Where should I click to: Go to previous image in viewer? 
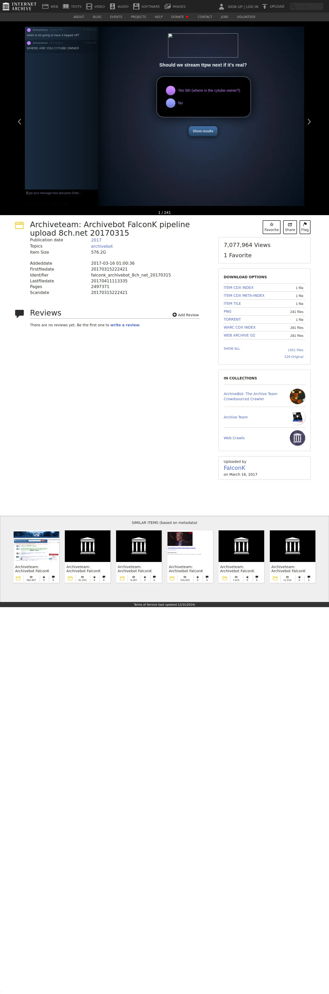tap(20, 121)
